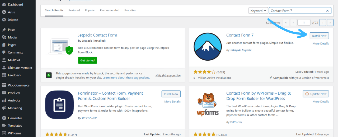Screen dimensions: 338x137
Task: Click the 5+ Million Active Installations text
Action: tap(212, 78)
